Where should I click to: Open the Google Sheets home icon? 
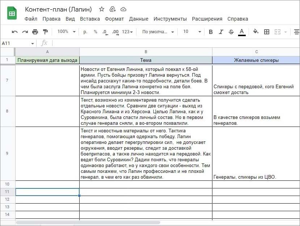point(12,14)
